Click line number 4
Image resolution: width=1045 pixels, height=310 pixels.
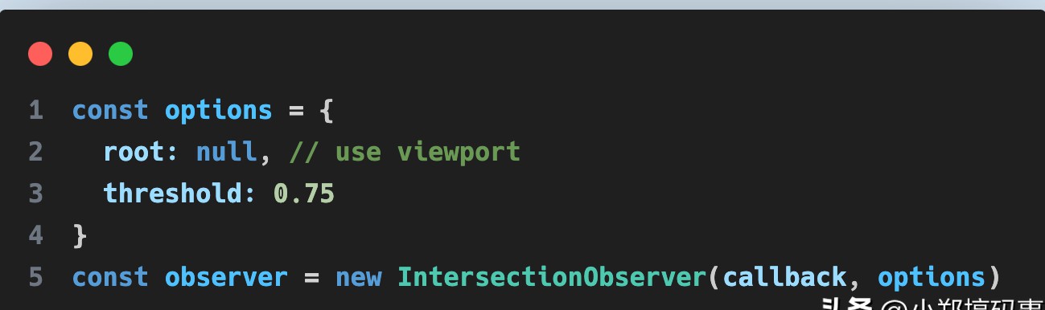35,235
